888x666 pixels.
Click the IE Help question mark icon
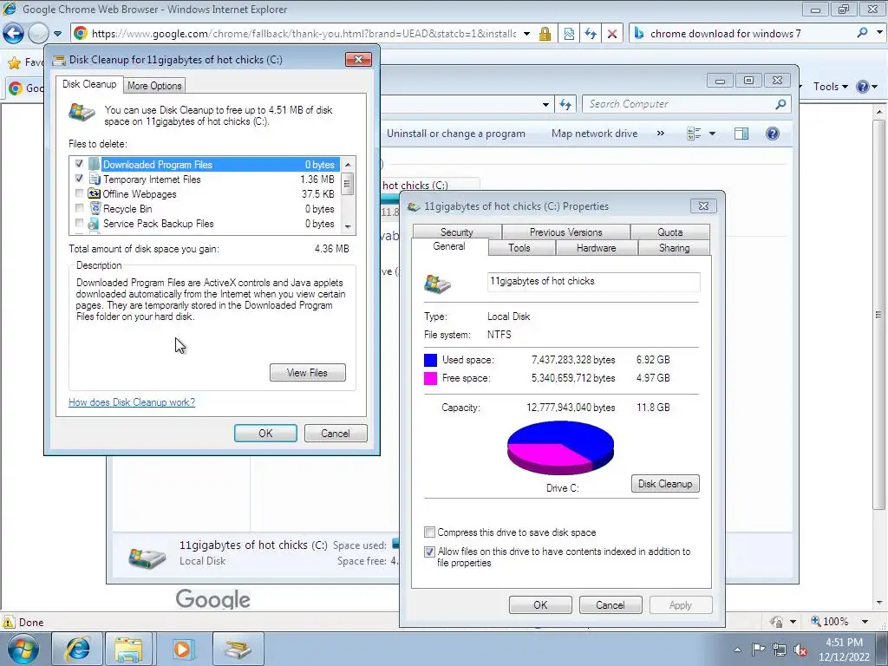pyautogui.click(x=863, y=87)
